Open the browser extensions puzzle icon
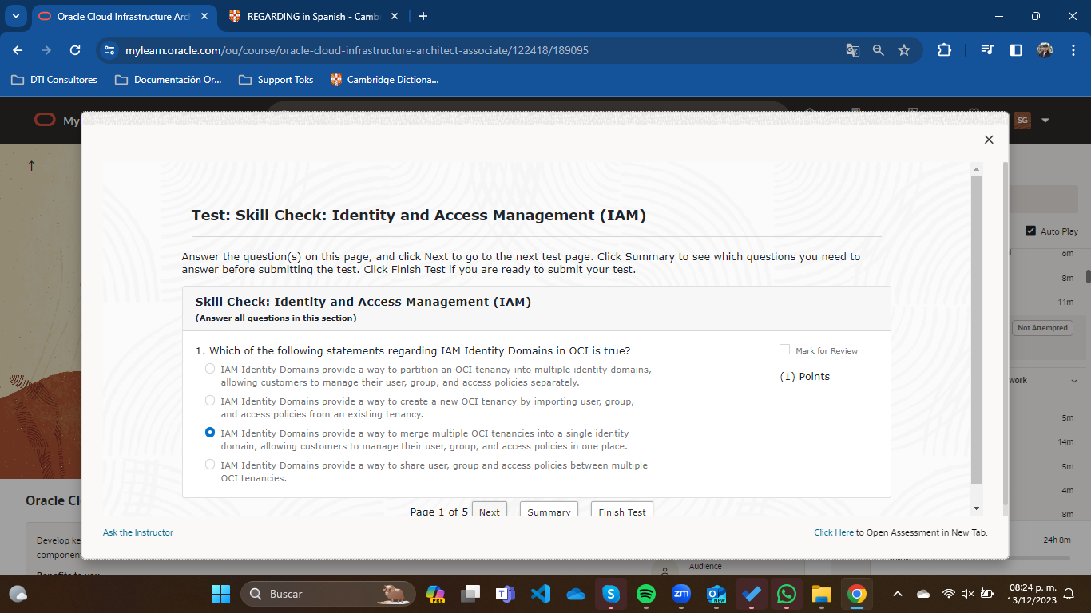Screen dimensions: 1091x613 point(944,50)
